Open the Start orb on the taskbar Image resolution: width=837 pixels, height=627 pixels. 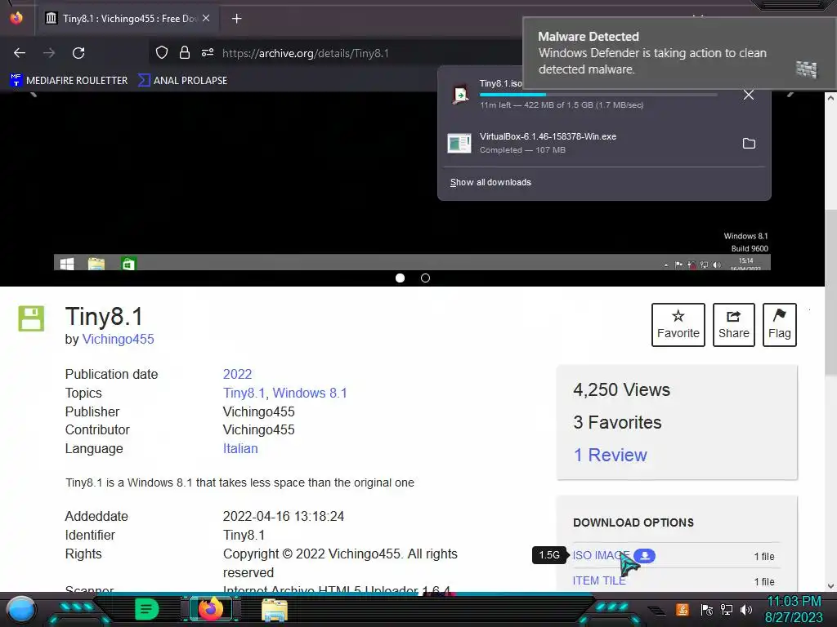click(21, 610)
